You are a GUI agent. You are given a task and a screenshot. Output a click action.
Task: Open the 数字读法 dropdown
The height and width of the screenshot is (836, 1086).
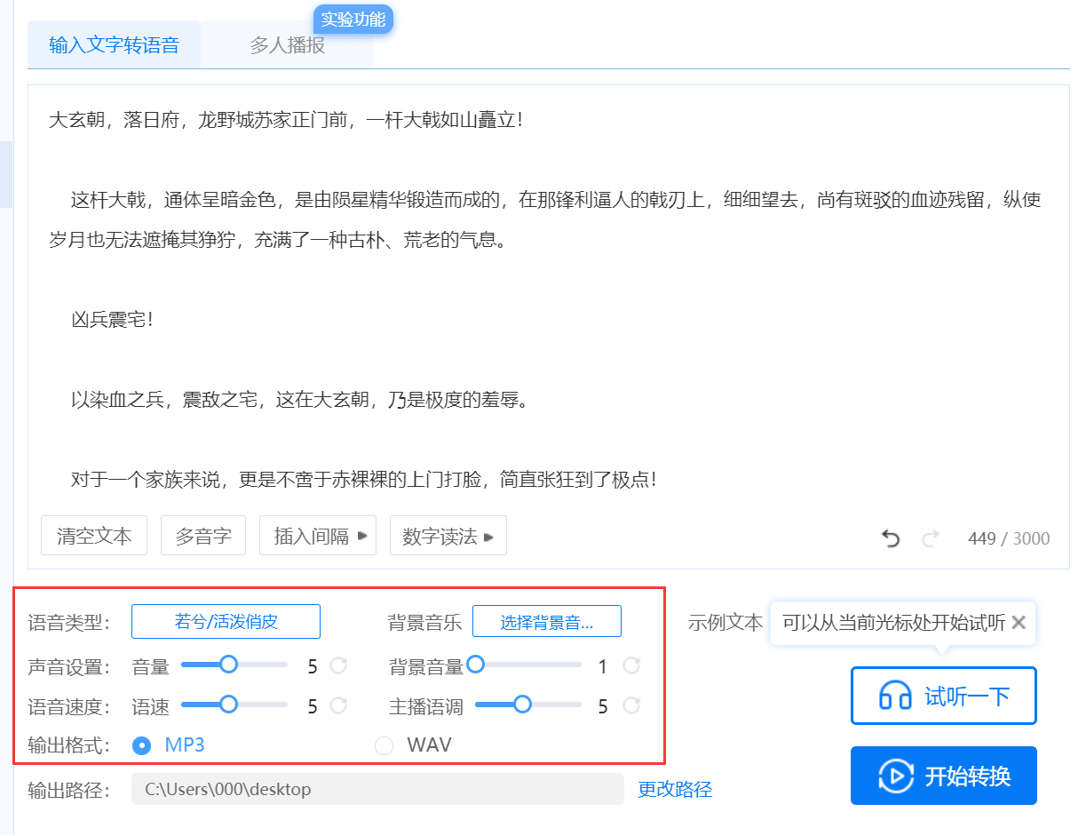coord(448,535)
